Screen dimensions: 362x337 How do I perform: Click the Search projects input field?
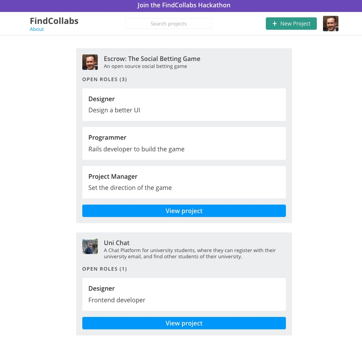pos(168,24)
